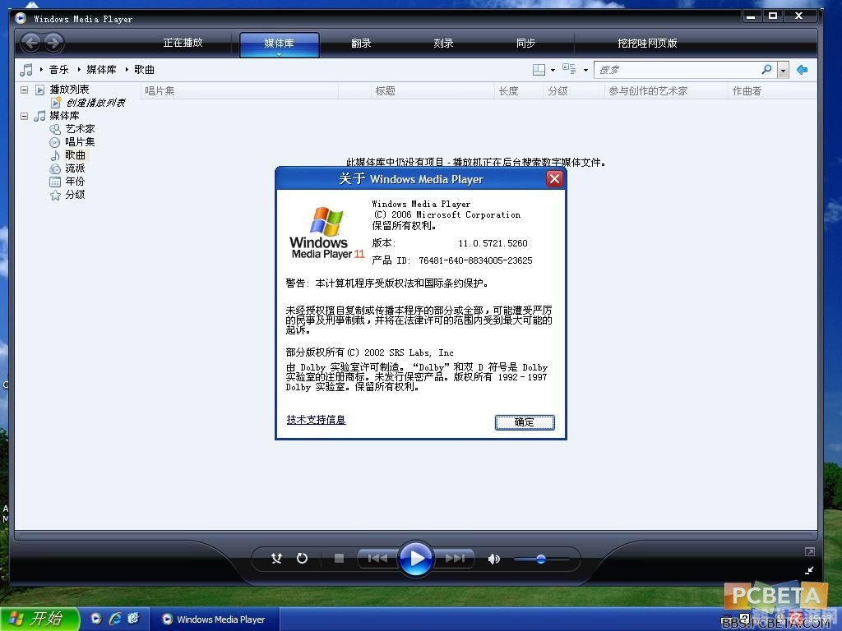Select the layout options icon near search
Viewport: 842px width, 631px height.
tap(540, 70)
